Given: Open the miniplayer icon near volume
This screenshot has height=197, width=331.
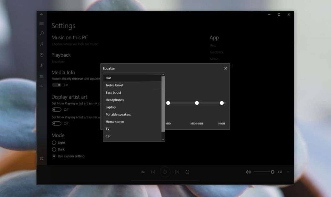Looking at the screenshot, I should (280, 172).
